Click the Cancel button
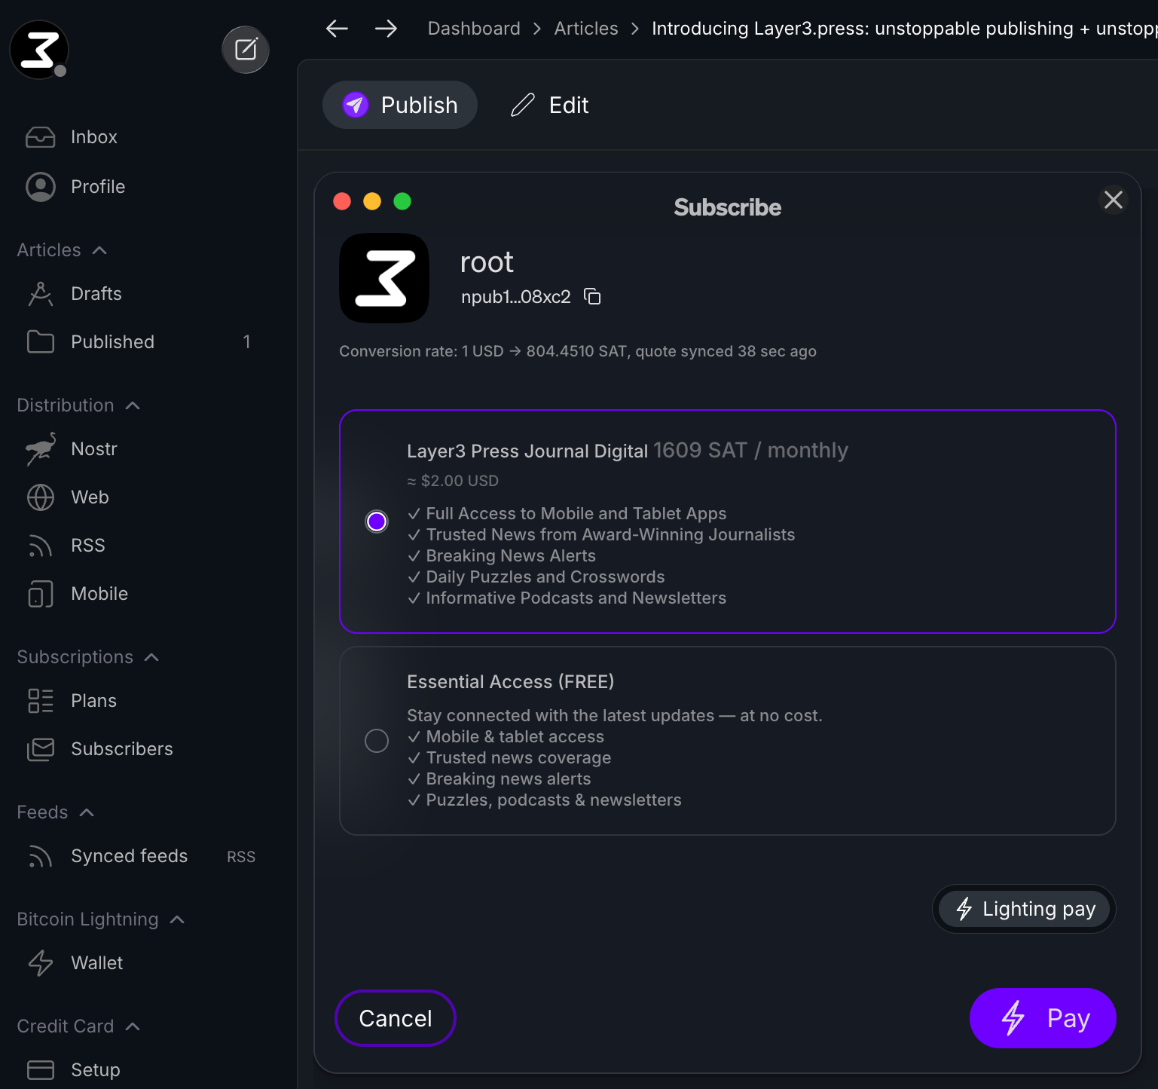 396,1018
